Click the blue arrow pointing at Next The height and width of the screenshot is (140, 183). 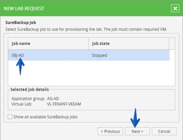(x=135, y=118)
